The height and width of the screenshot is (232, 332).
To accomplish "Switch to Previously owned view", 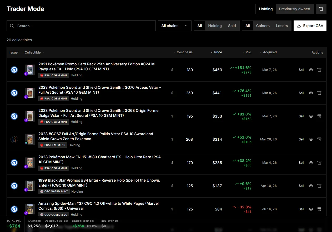I will point(294,9).
